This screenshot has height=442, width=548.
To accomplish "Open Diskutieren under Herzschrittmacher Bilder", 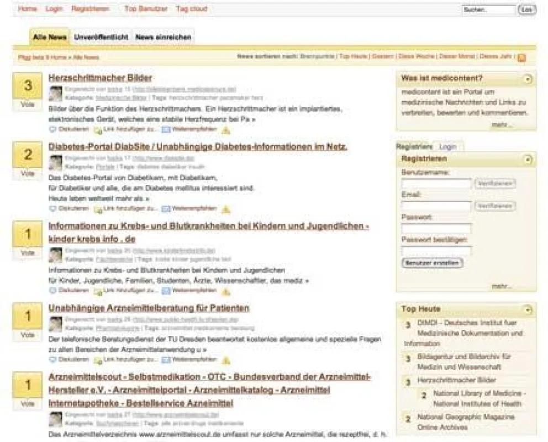I will click(x=69, y=129).
